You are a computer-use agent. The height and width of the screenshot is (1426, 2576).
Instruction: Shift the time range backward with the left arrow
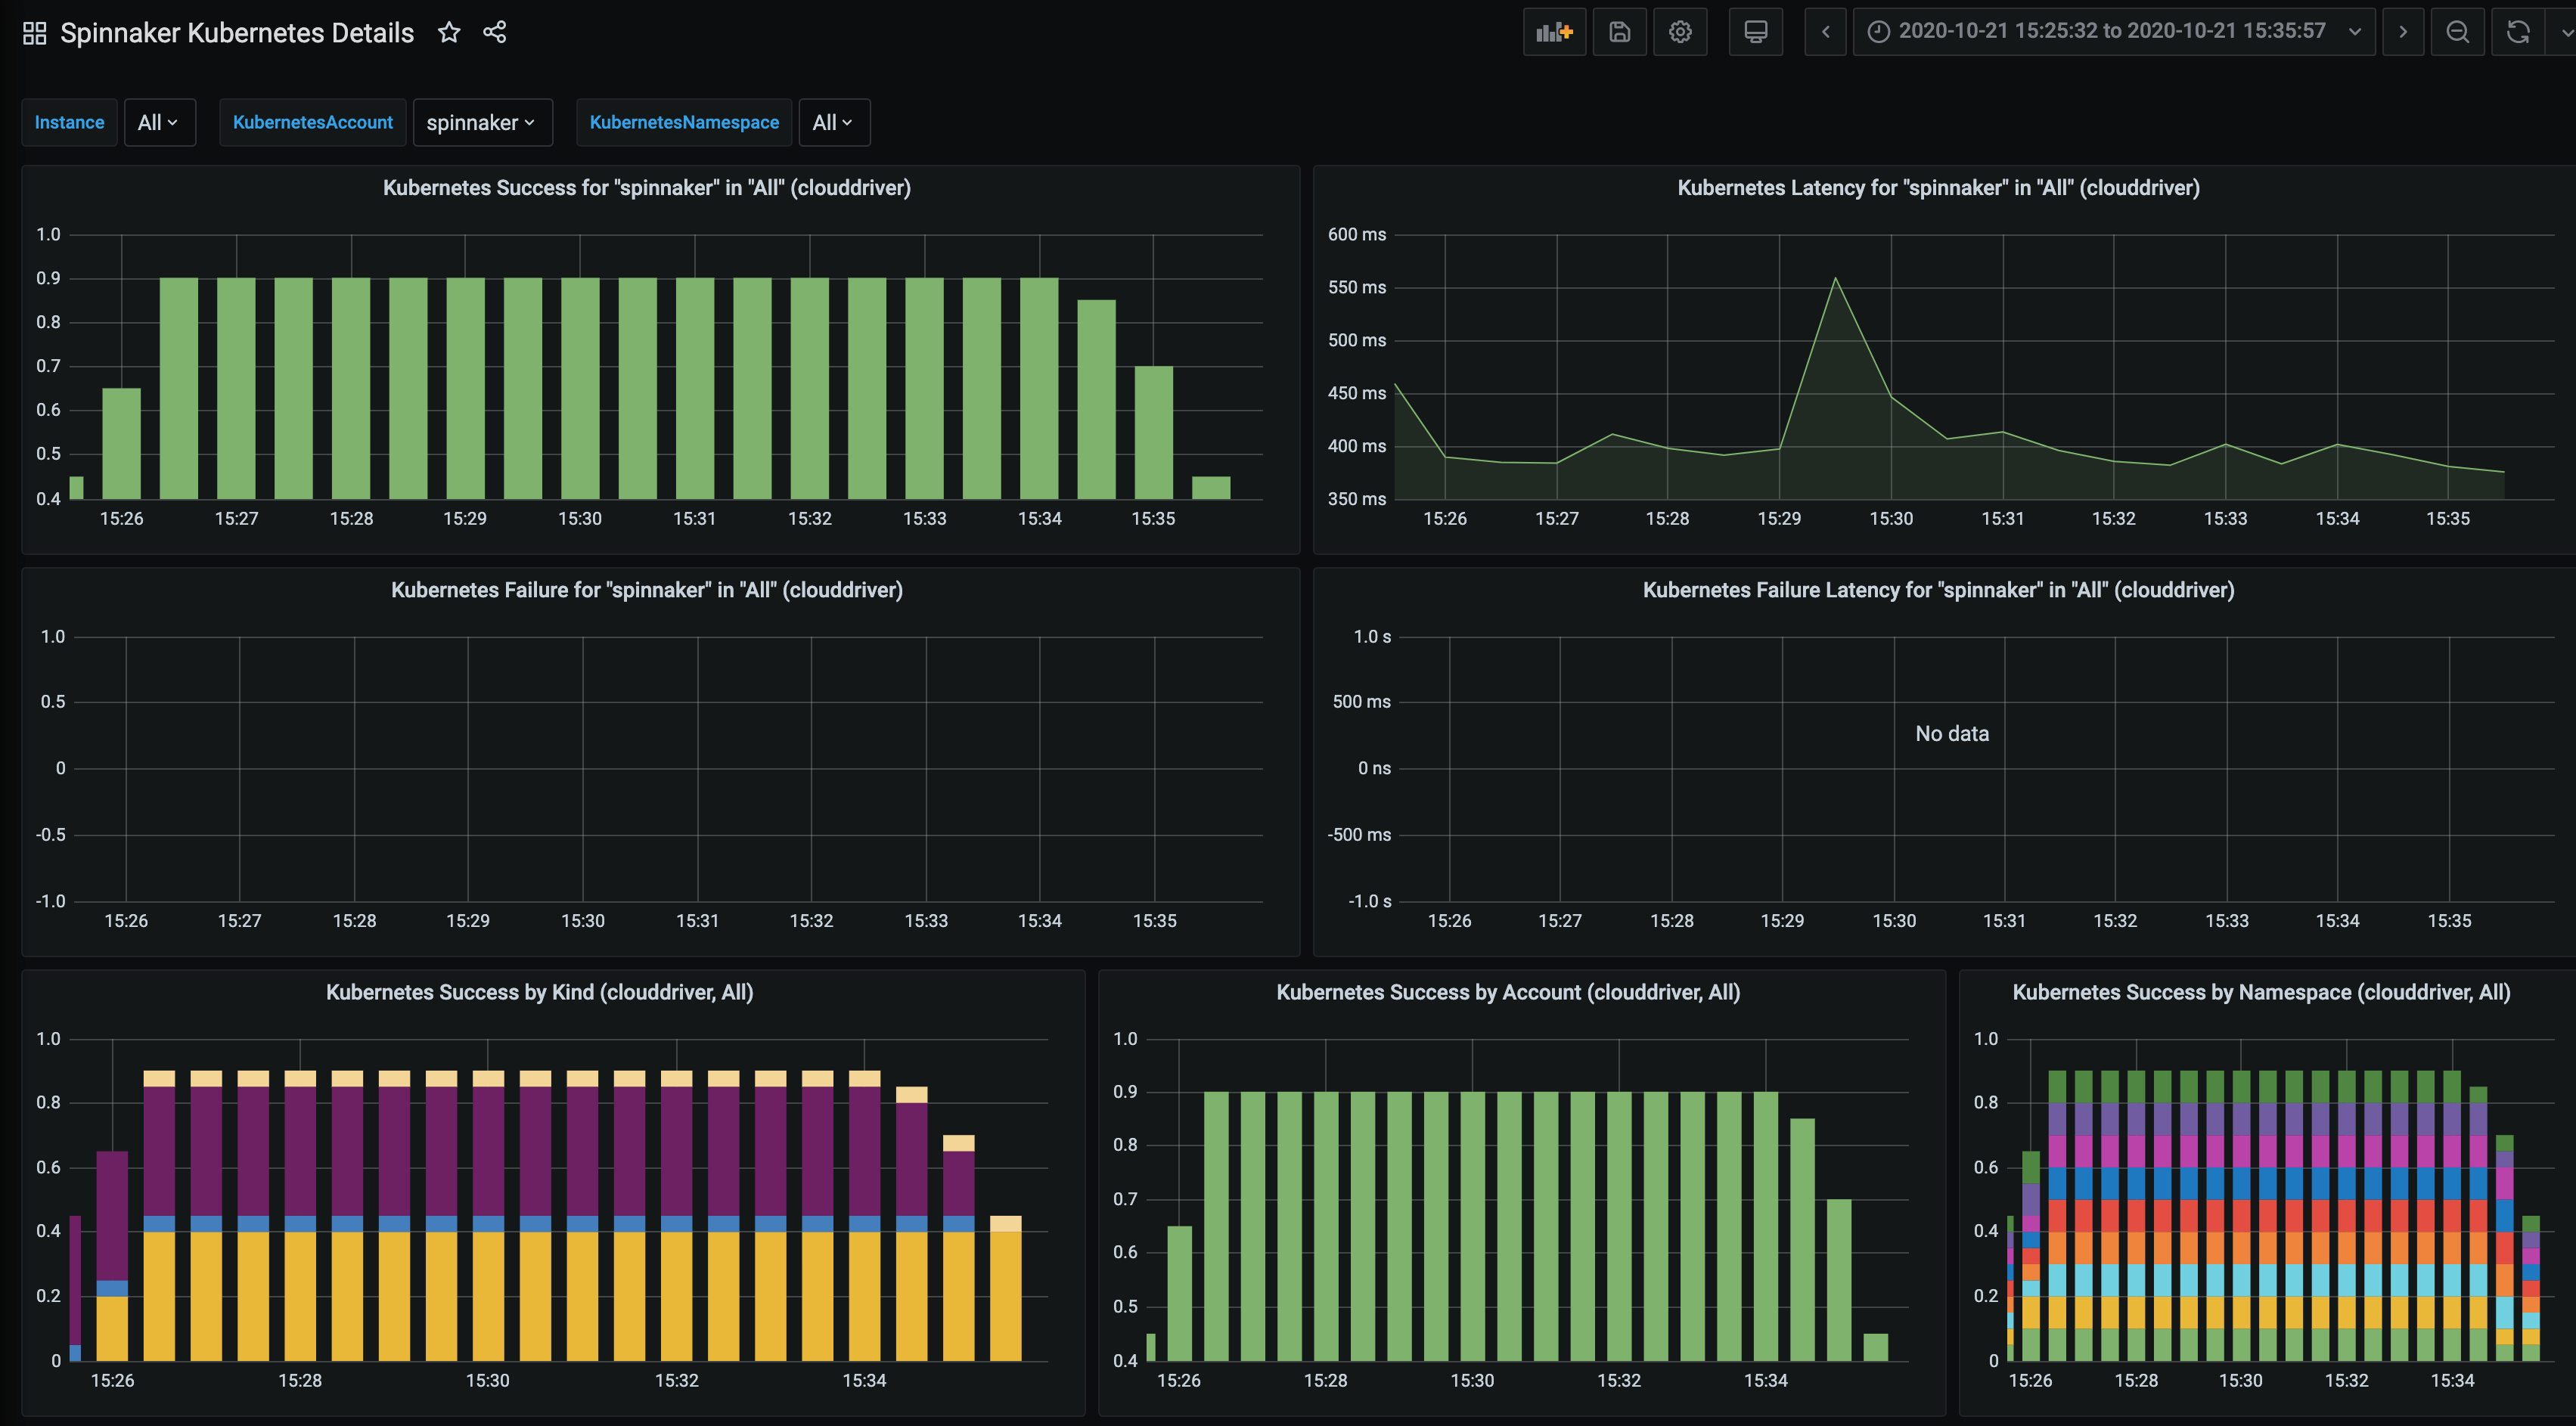(x=1825, y=31)
